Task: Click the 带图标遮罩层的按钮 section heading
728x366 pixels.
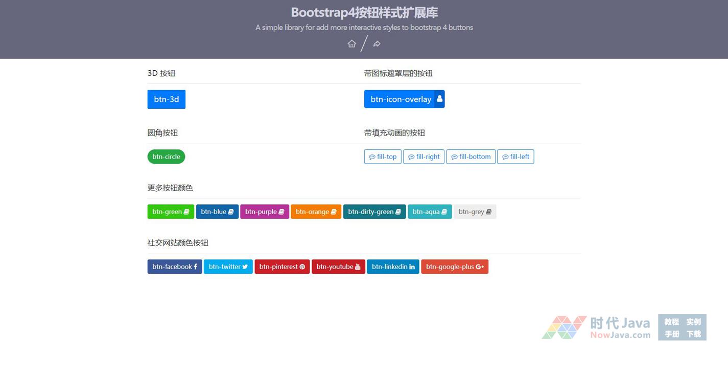Action: click(x=398, y=73)
